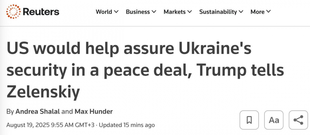Expand the chevron next to More
This screenshot has width=310, height=135.
[x=268, y=12]
